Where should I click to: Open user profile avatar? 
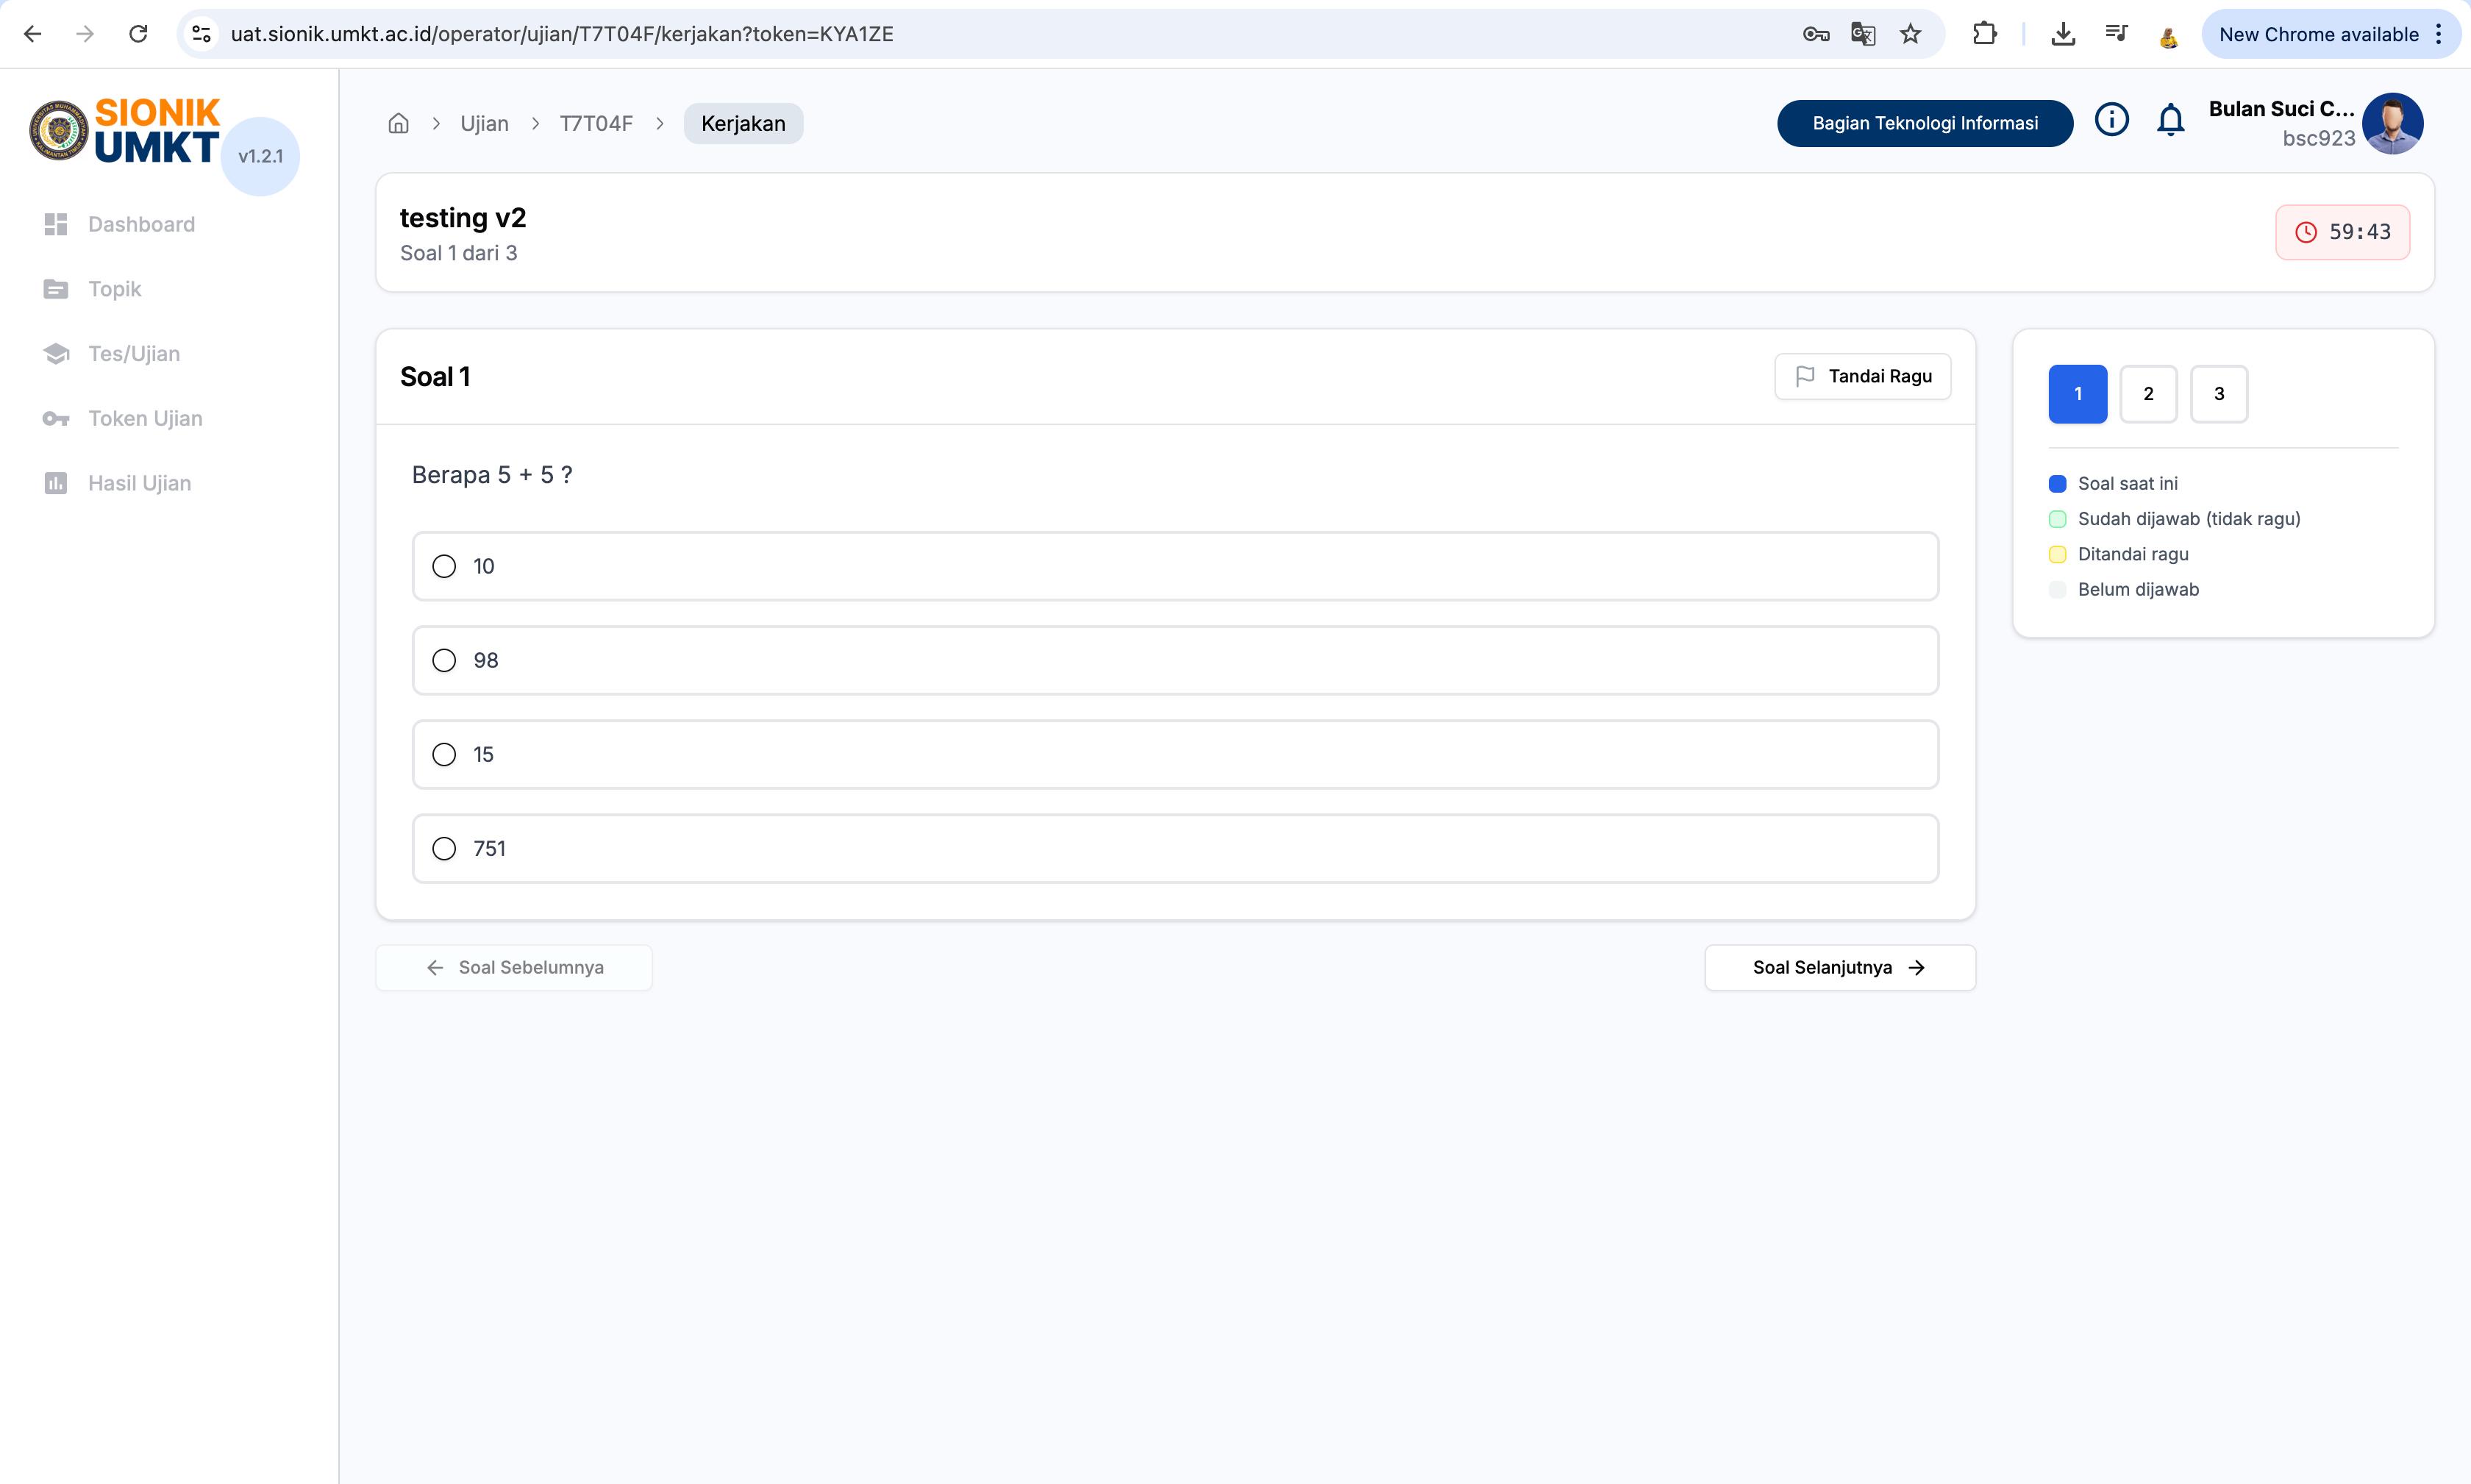coord(2392,123)
